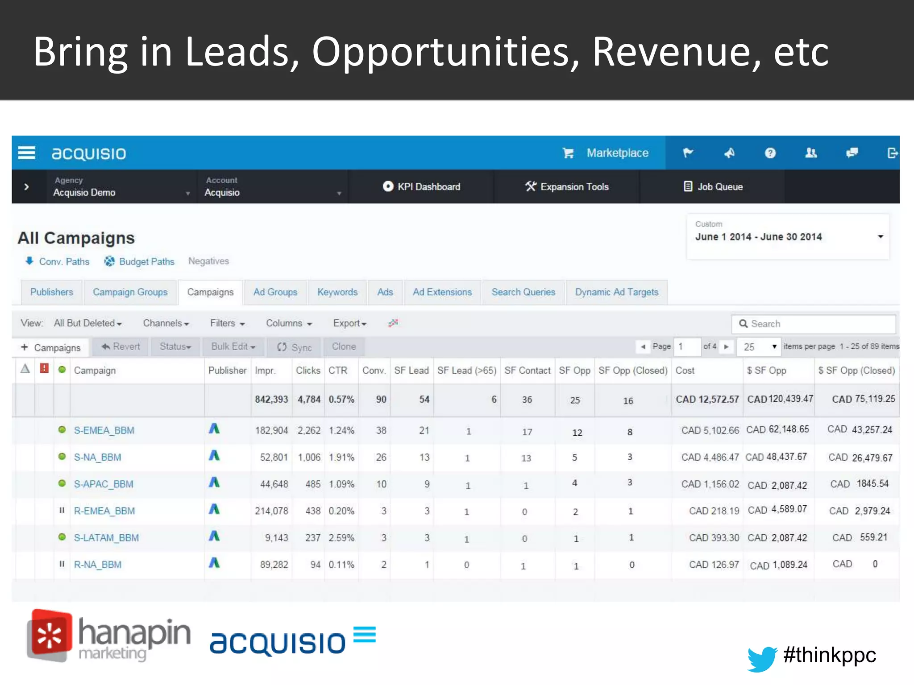914x685 pixels.
Task: Click the megaphone announcements icon
Action: pos(729,153)
